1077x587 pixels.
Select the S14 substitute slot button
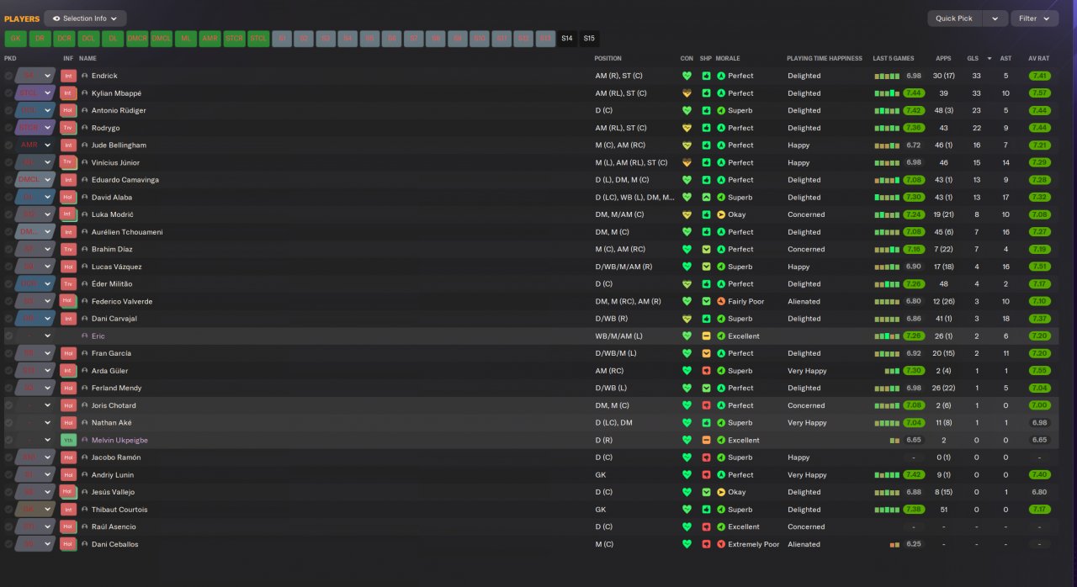(567, 39)
